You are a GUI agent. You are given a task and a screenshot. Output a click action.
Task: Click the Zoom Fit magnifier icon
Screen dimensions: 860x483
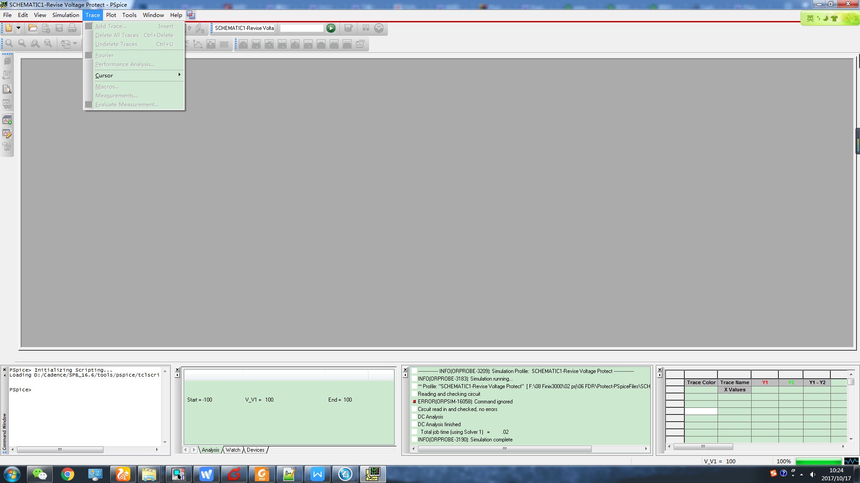point(48,44)
